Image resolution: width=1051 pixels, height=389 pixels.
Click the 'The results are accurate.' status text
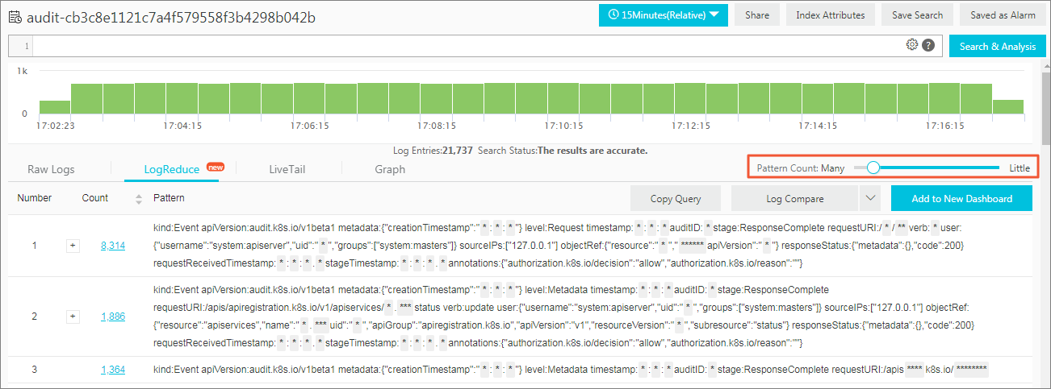pyautogui.click(x=592, y=151)
